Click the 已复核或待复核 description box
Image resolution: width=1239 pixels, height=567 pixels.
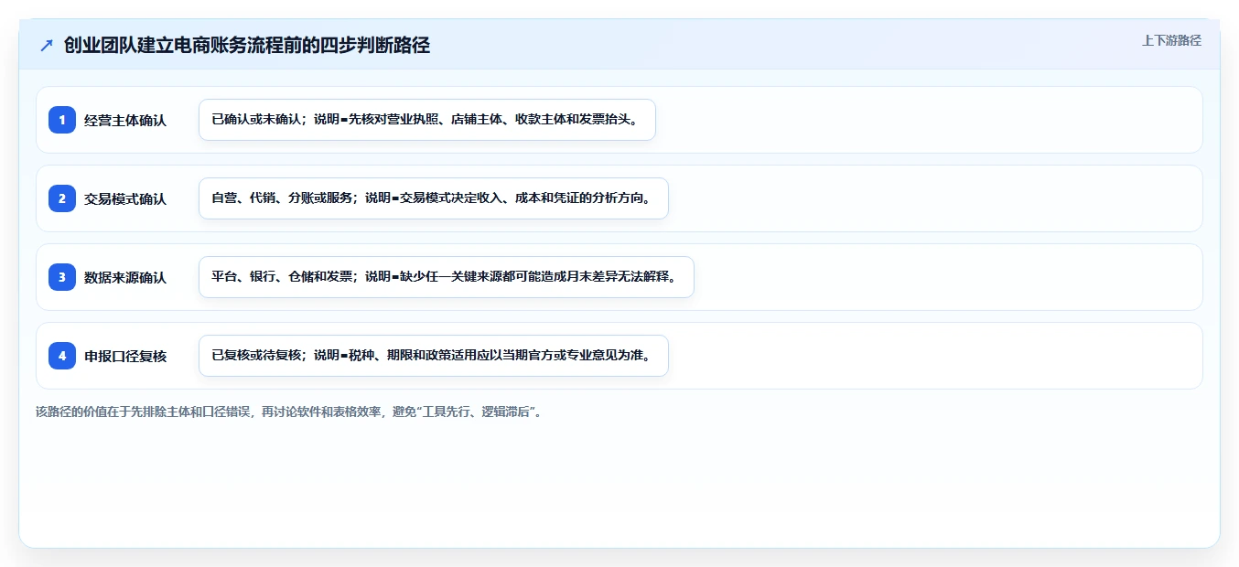tap(434, 356)
